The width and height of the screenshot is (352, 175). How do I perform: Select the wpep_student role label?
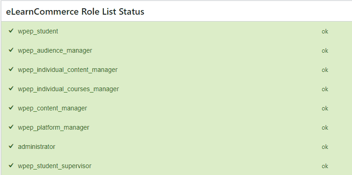38,31
